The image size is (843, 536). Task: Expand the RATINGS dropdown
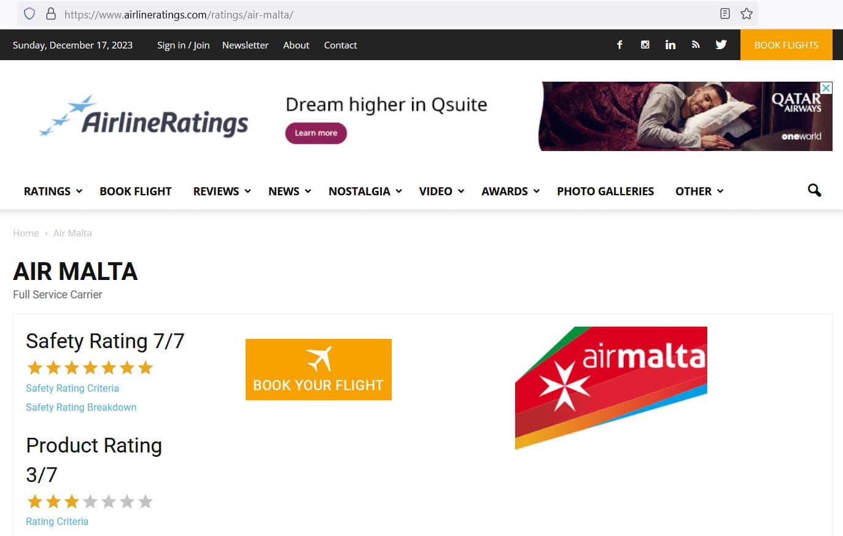pyautogui.click(x=47, y=191)
